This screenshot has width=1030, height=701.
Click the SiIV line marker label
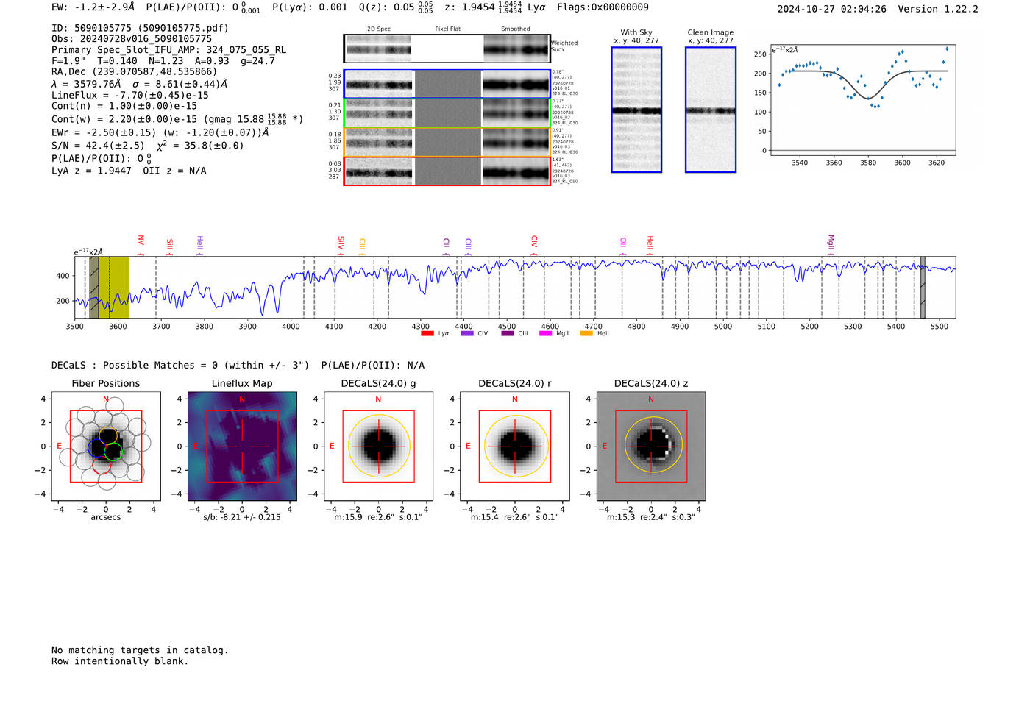[341, 244]
